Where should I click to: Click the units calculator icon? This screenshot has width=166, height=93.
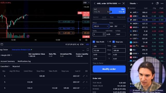point(104,34)
